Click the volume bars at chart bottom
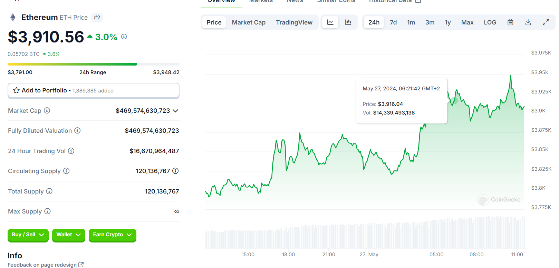The width and height of the screenshot is (559, 268). (365, 233)
